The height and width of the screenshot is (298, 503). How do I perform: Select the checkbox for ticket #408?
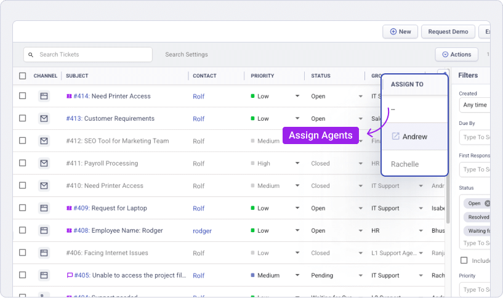coord(22,230)
